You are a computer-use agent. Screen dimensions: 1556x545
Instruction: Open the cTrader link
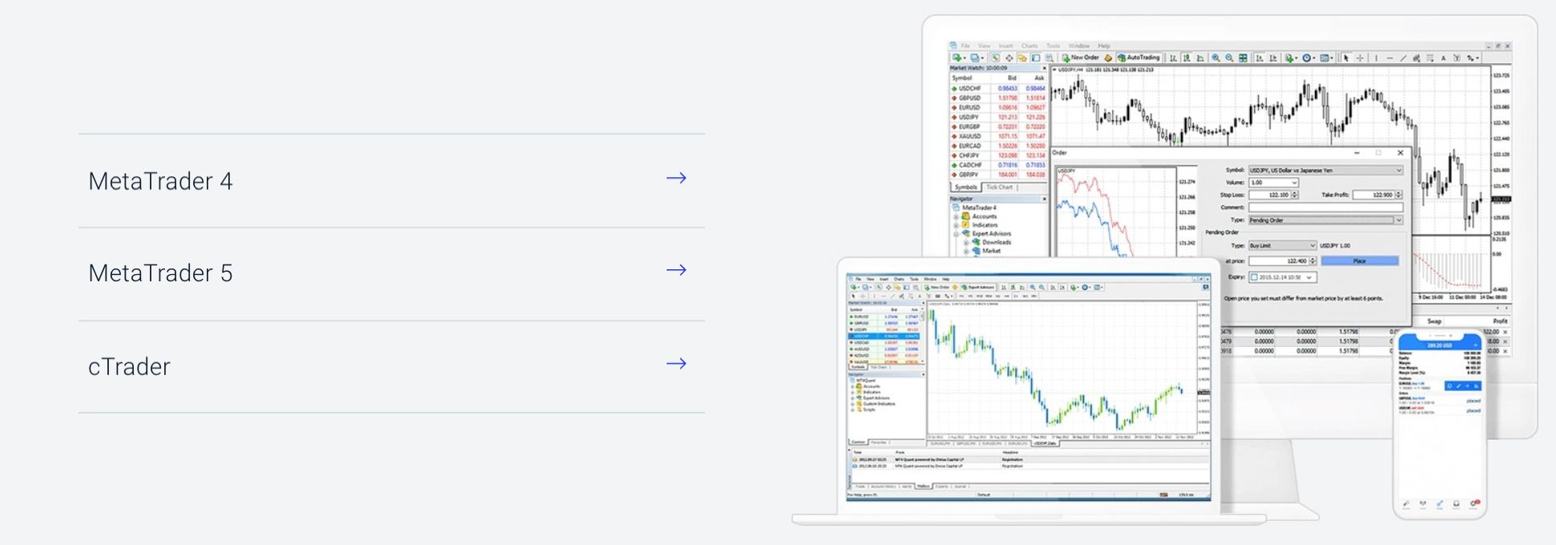(392, 366)
